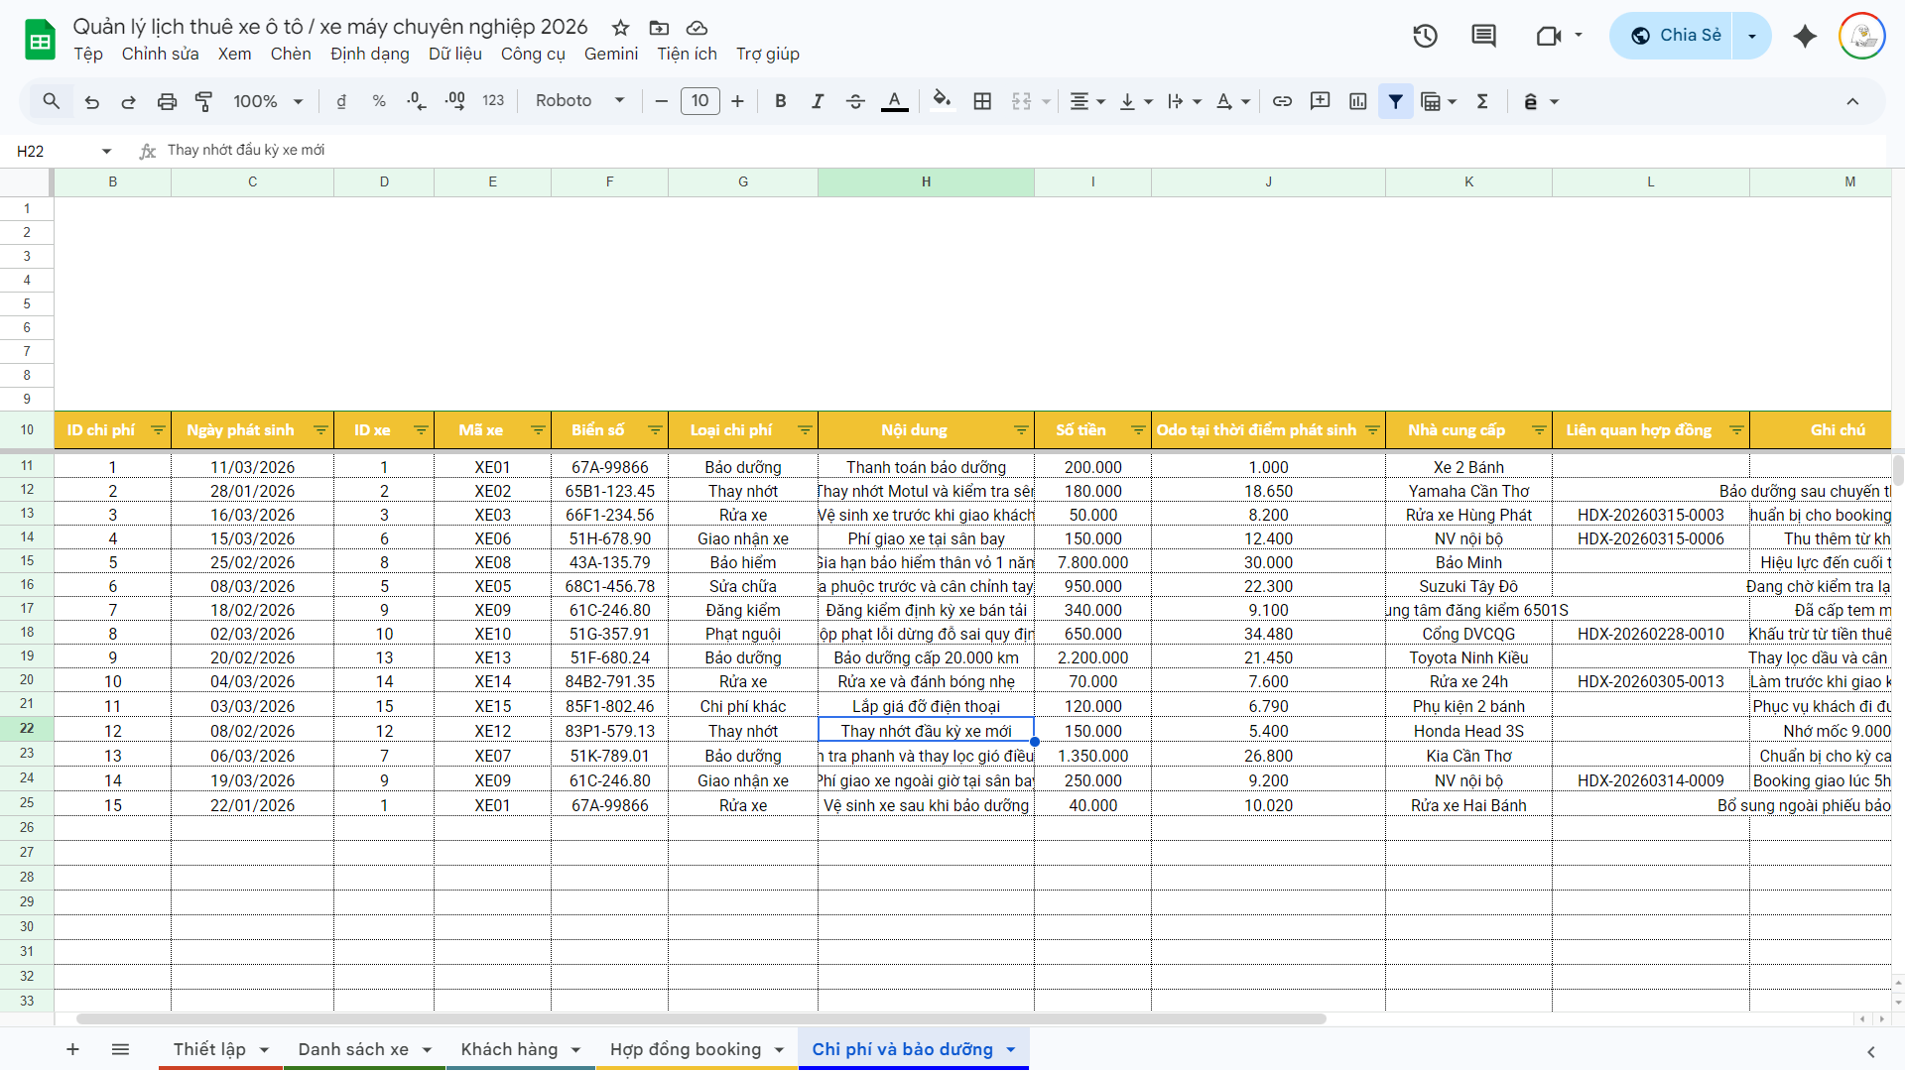Open the Functions menu via the Σ icon
This screenshot has height=1071, width=1905.
(1482, 101)
